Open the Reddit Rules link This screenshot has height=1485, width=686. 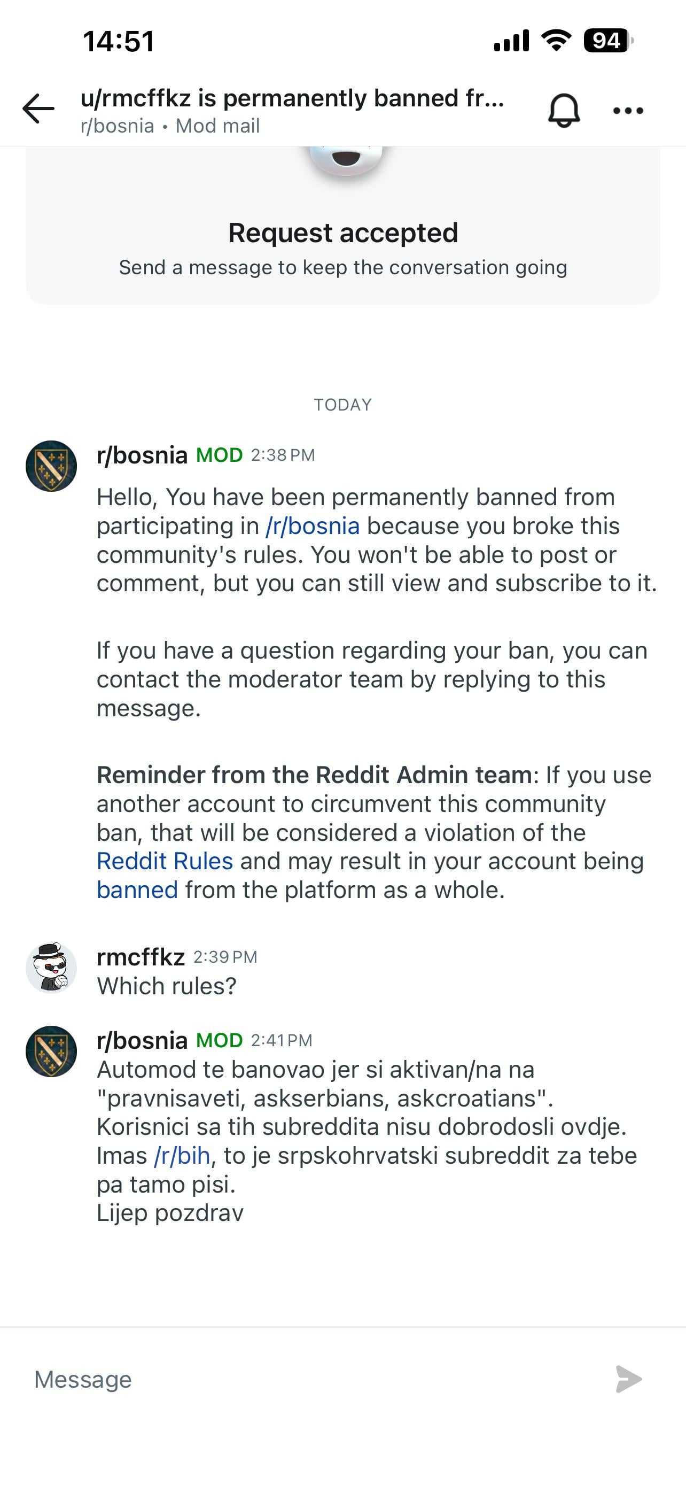[165, 861]
